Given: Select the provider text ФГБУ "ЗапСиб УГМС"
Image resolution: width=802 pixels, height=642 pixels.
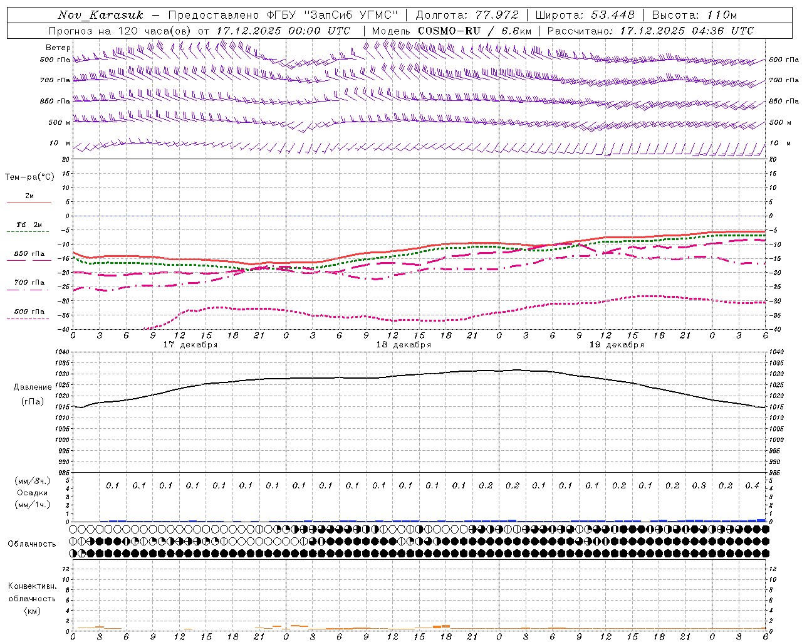Looking at the screenshot, I should pos(331,15).
